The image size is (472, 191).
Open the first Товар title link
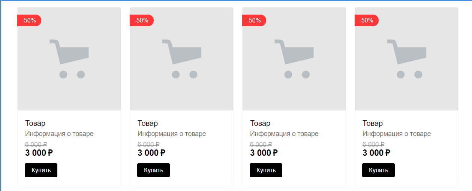[x=35, y=123]
